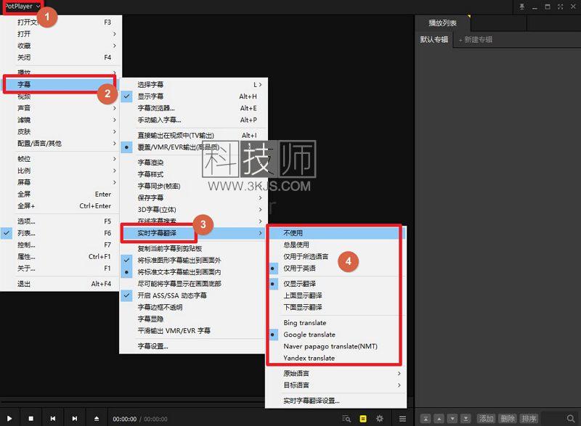Expand the 保存字幕 submenu
The height and width of the screenshot is (426, 581).
pos(193,197)
